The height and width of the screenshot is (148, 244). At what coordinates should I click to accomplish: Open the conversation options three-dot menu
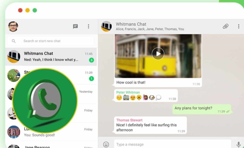pyautogui.click(x=239, y=26)
